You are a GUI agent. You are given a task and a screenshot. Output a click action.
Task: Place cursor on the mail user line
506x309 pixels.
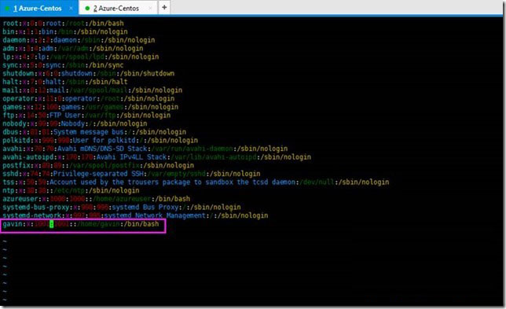click(92, 90)
